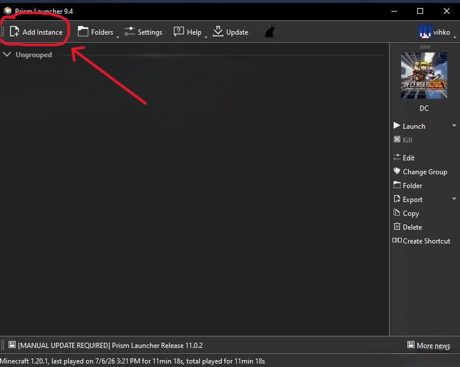Expand the Folders dropdown arrow
Screen dimensions: 460x367
point(118,38)
